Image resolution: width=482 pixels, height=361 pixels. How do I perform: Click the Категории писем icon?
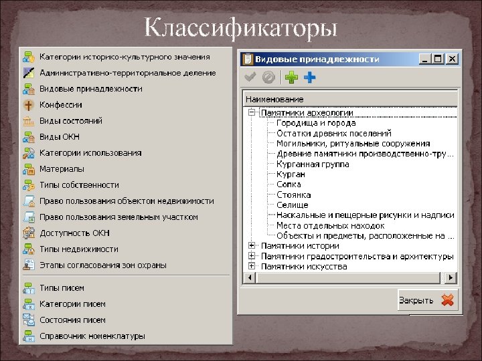coord(29,304)
